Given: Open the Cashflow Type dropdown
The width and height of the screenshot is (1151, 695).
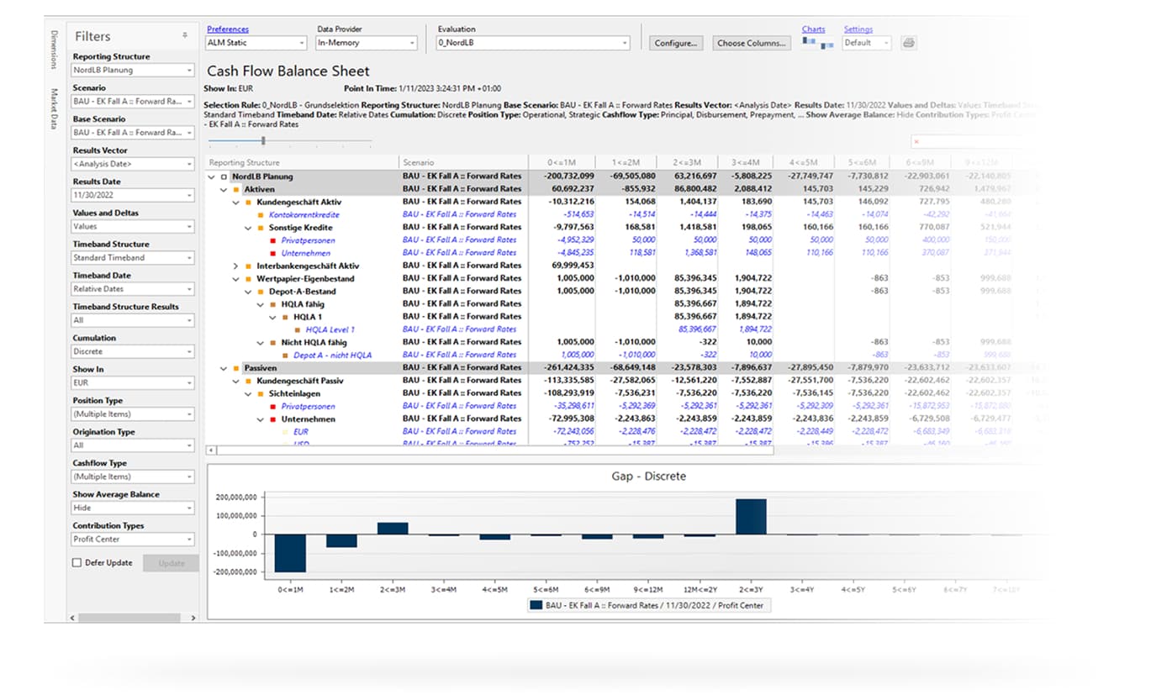Looking at the screenshot, I should [133, 476].
